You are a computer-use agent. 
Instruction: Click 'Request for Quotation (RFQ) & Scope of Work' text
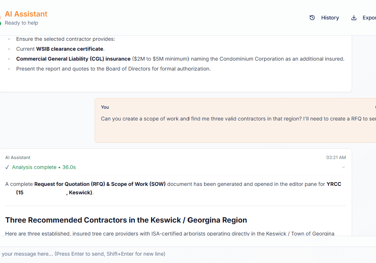coord(100,184)
